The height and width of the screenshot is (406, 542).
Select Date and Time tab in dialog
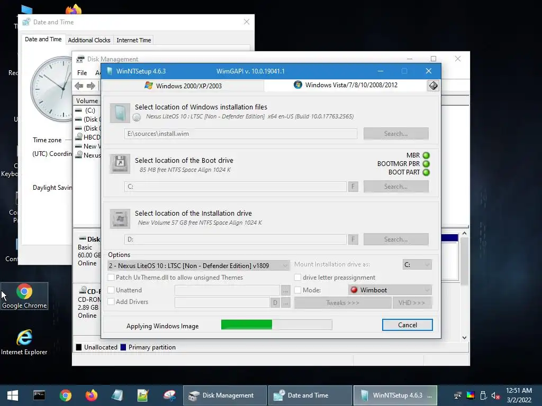(43, 39)
